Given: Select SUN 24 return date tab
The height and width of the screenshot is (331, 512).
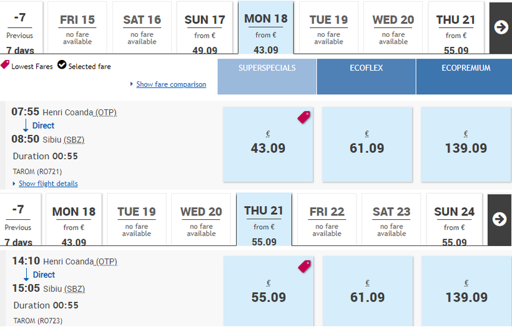Looking at the screenshot, I should 454,219.
